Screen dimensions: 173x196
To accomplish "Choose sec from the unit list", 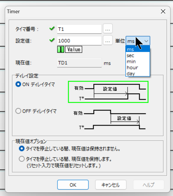I will pyautogui.click(x=138, y=56).
